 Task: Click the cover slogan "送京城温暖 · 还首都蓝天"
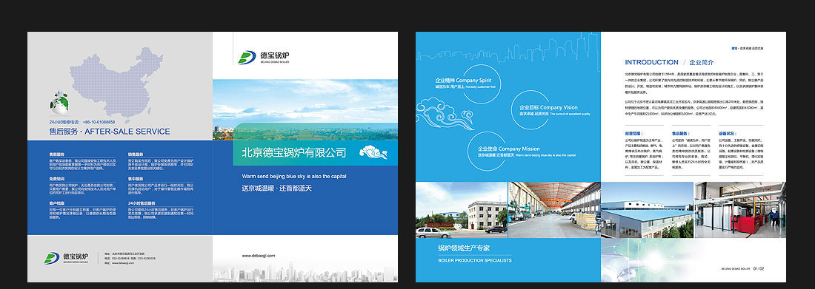[276, 188]
